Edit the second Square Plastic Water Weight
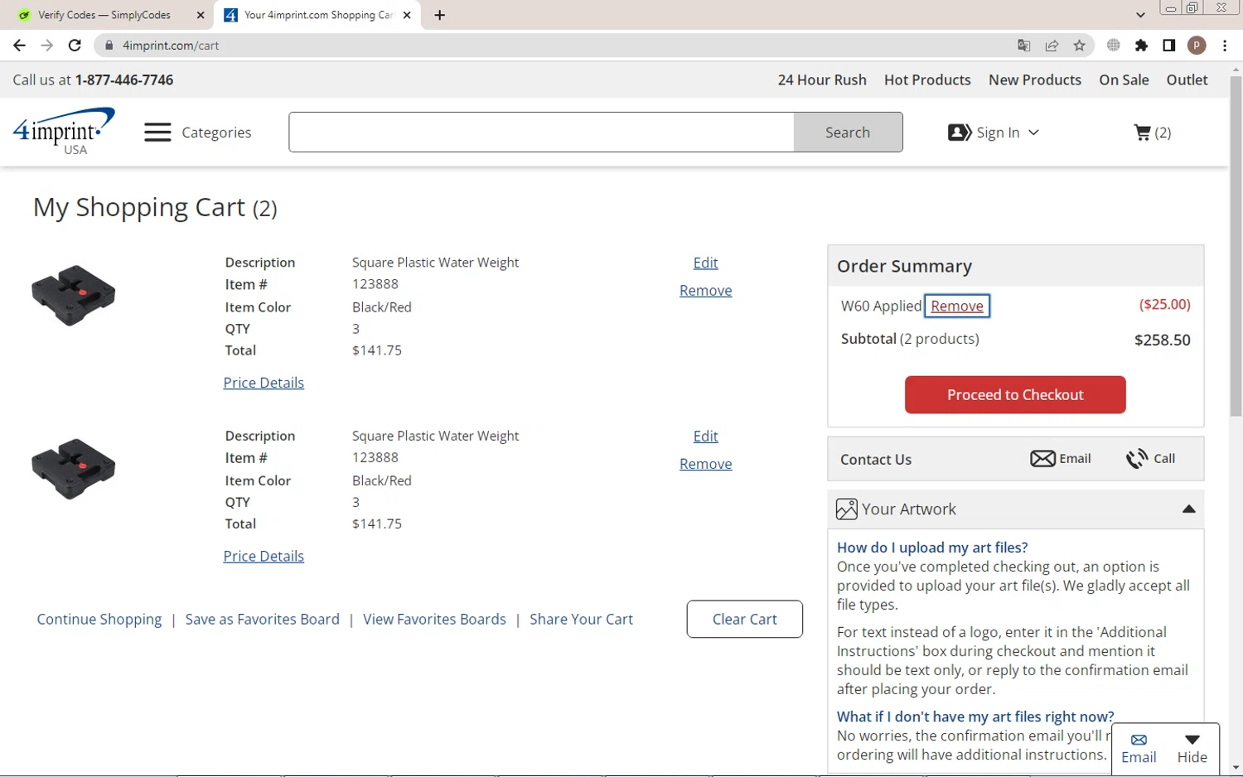The image size is (1243, 777). [x=705, y=437]
